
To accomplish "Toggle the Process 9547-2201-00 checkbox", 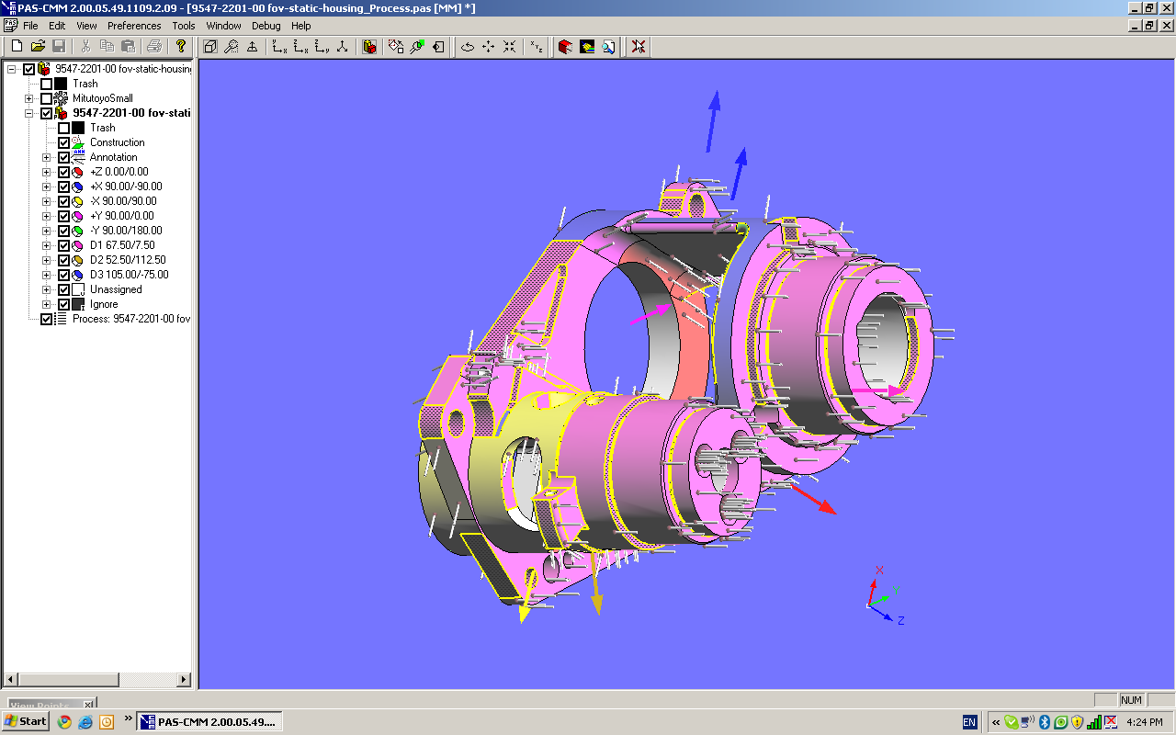I will pyautogui.click(x=46, y=319).
